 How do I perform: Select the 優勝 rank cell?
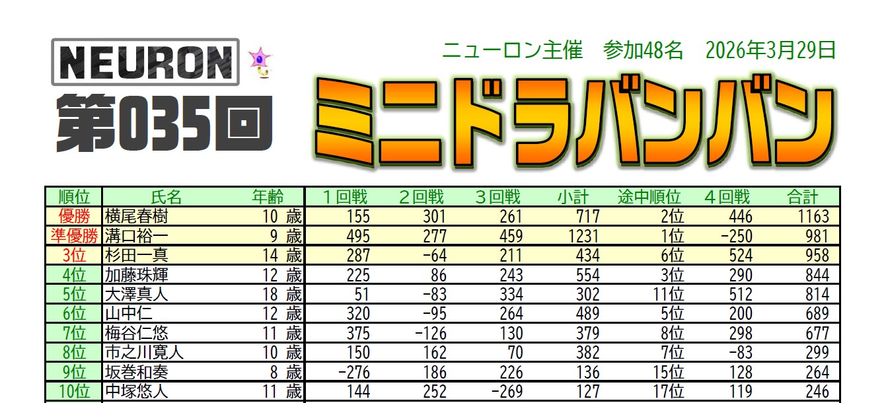74,216
